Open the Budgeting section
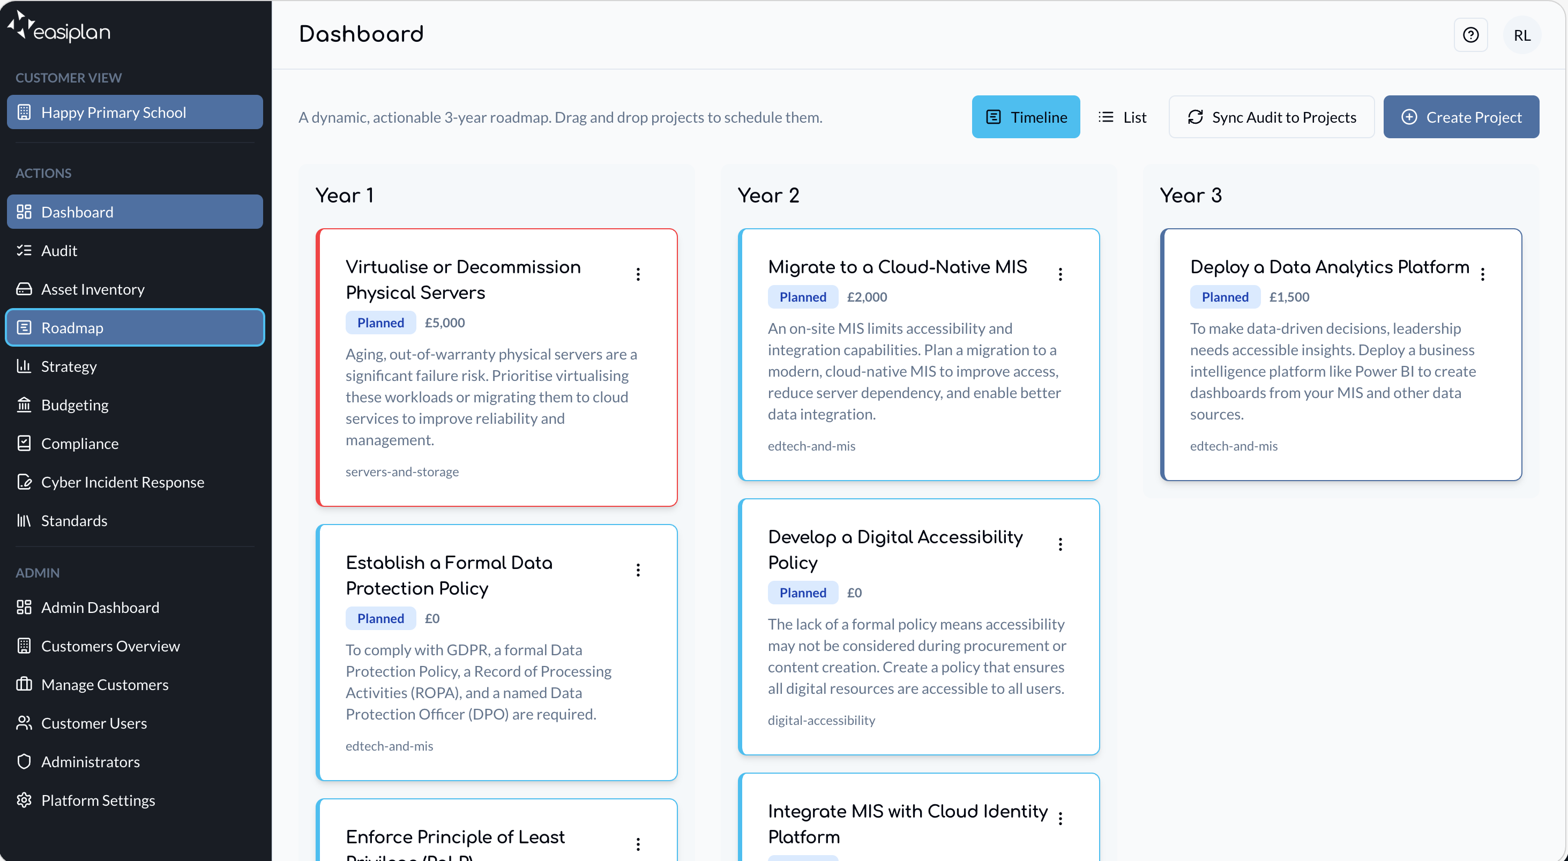The height and width of the screenshot is (861, 1568). tap(135, 405)
